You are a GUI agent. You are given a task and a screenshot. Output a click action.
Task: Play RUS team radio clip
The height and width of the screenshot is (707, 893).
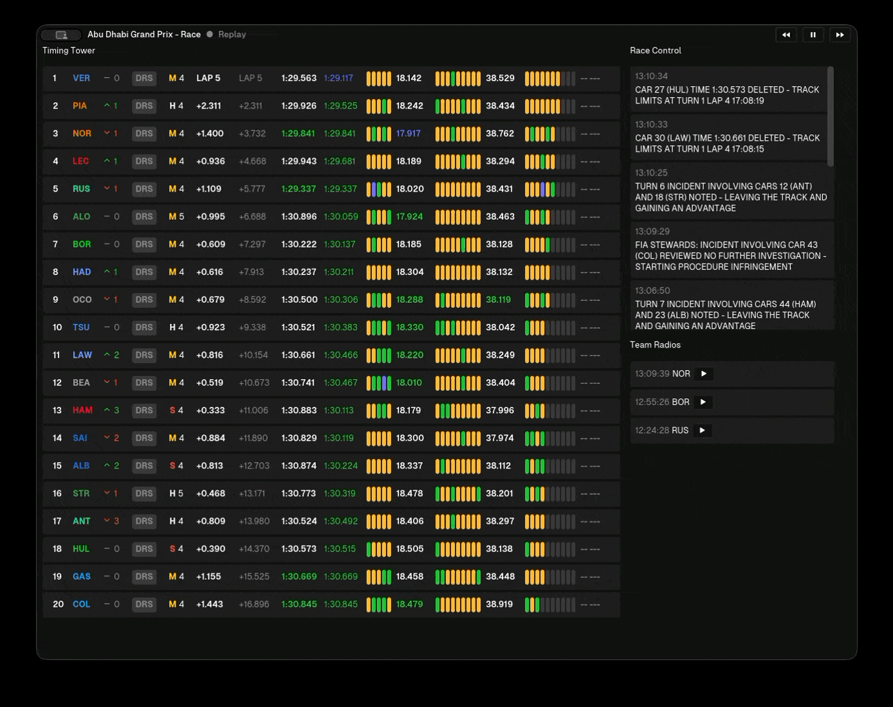tap(702, 430)
